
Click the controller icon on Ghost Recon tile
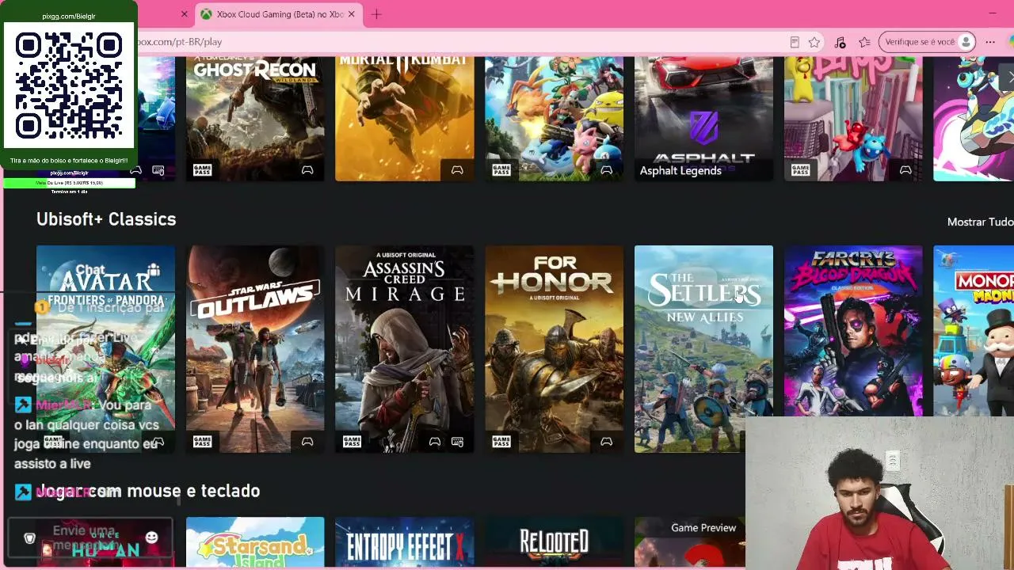[307, 170]
